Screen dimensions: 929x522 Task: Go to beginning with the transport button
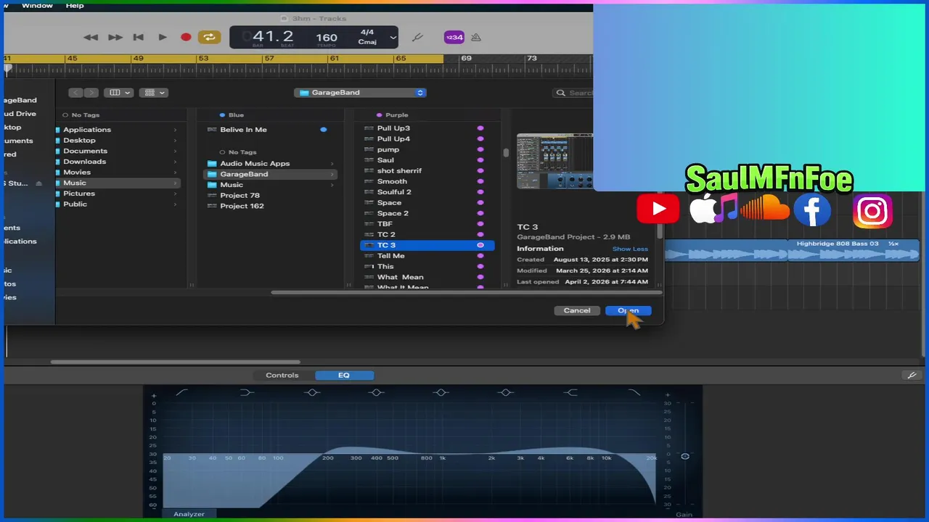click(139, 37)
